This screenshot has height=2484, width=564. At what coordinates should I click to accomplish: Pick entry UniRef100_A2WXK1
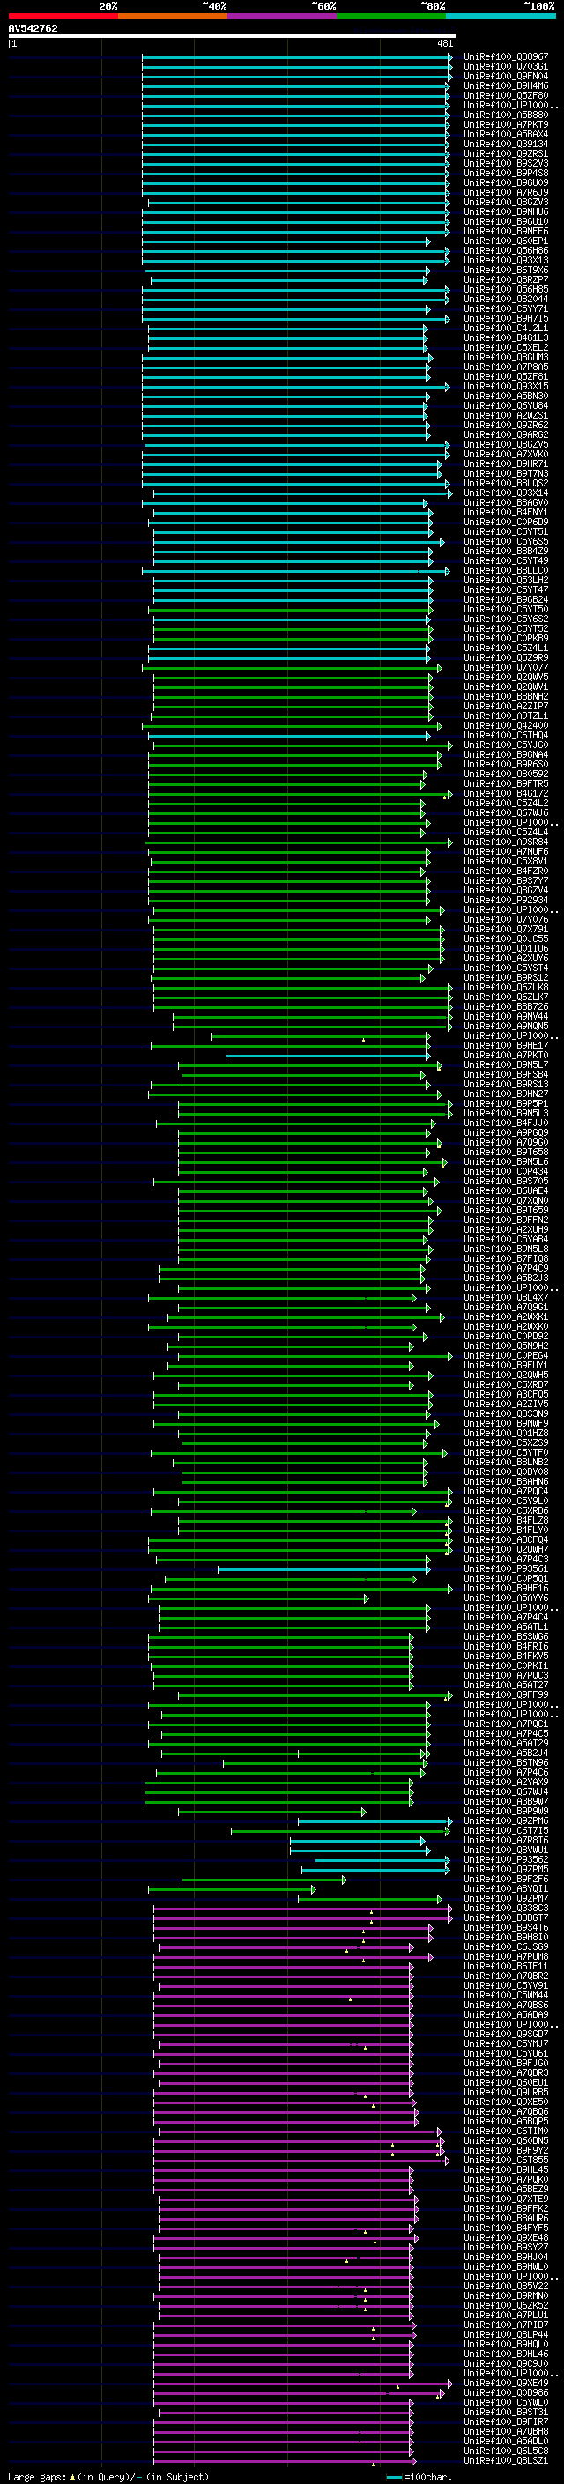pyautogui.click(x=506, y=1316)
